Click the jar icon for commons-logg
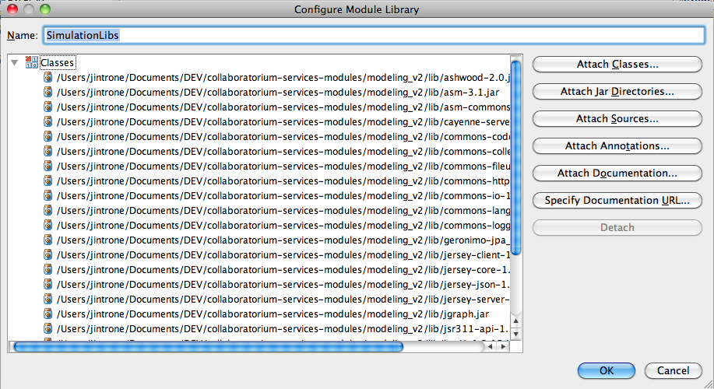 tap(47, 225)
